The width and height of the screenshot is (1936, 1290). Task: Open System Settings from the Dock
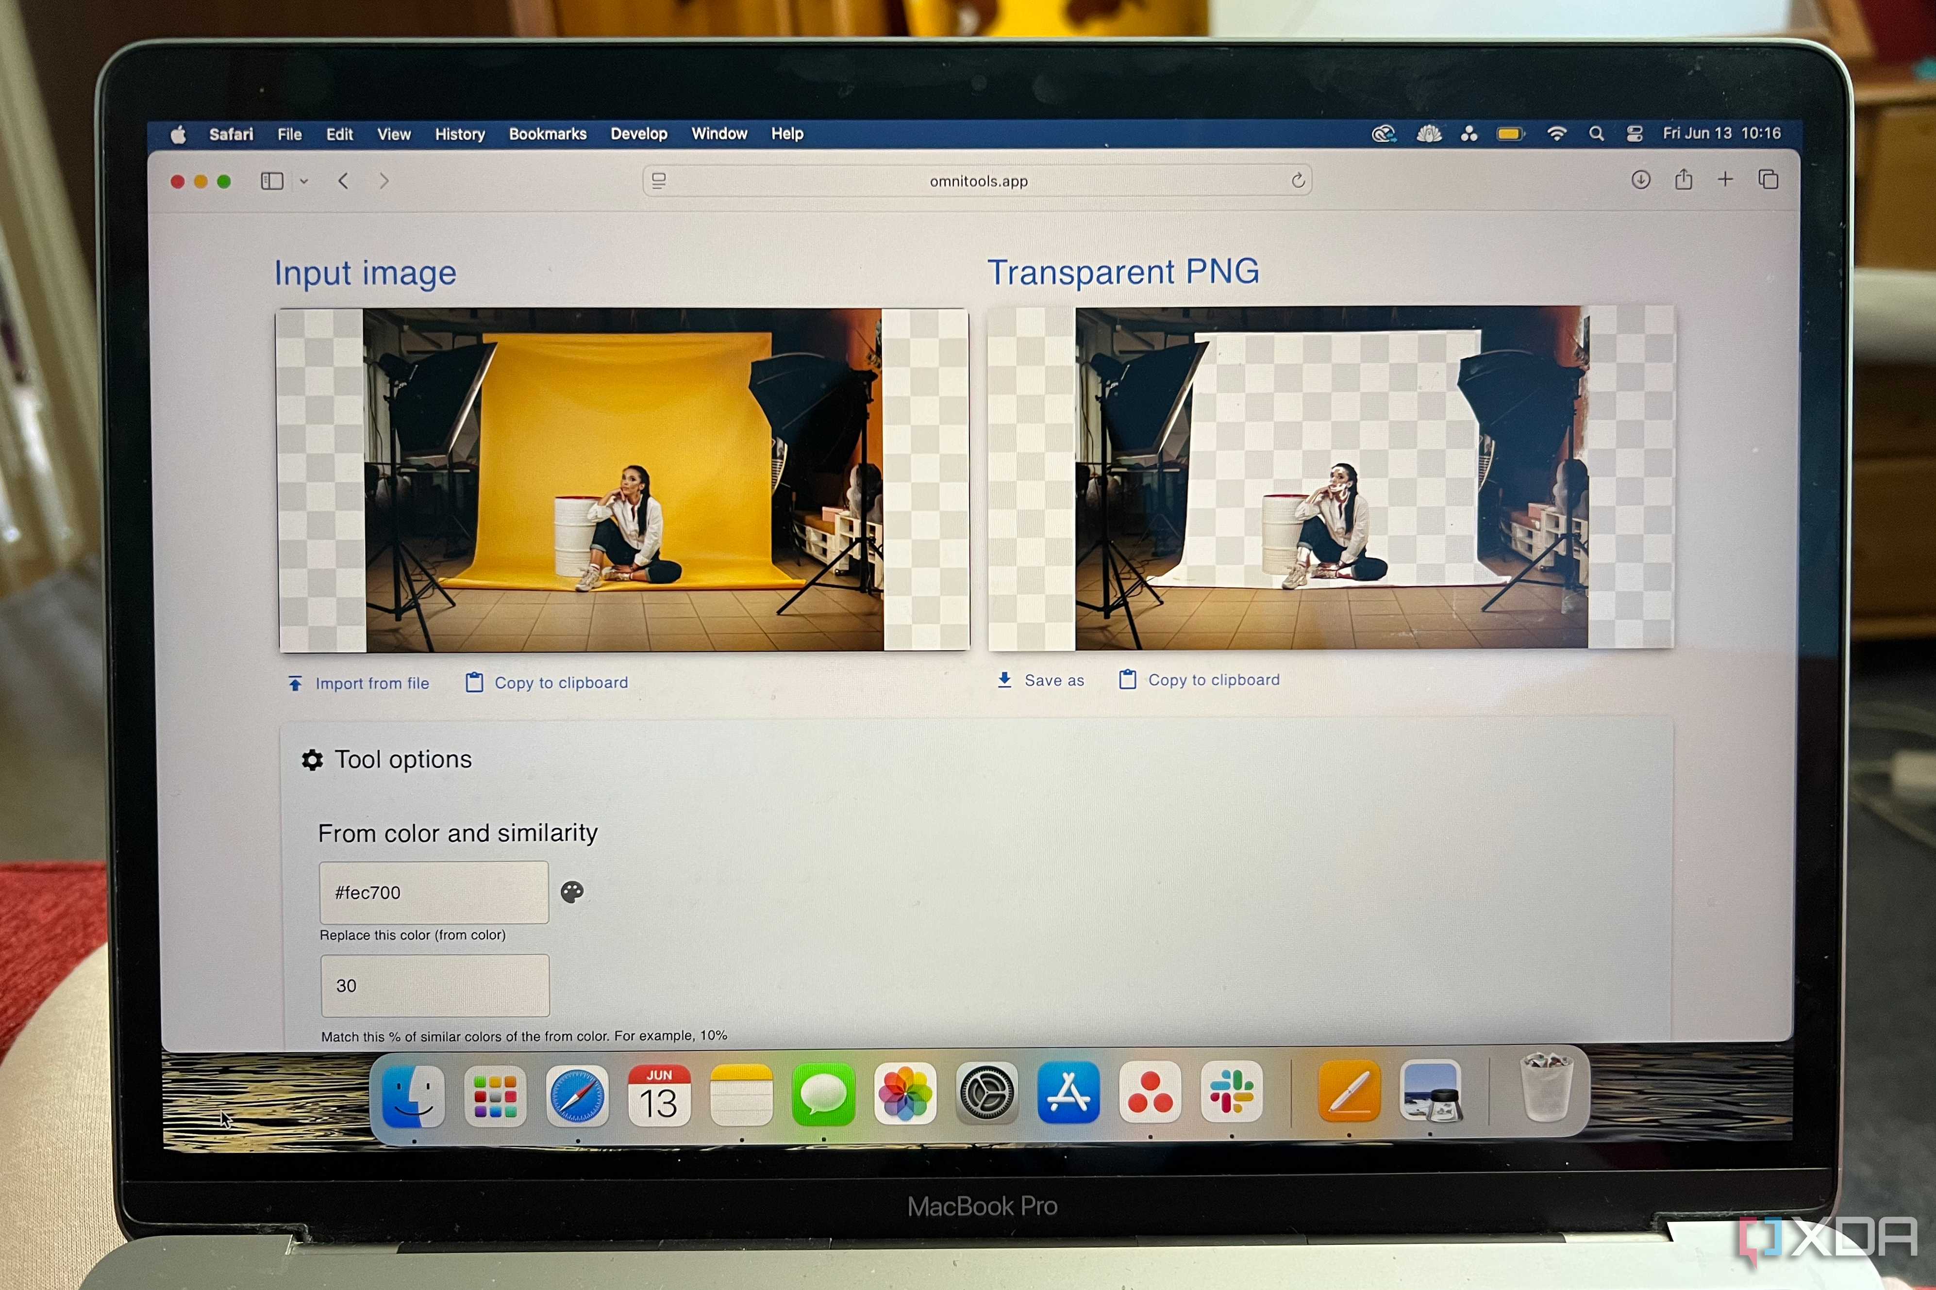coord(987,1094)
